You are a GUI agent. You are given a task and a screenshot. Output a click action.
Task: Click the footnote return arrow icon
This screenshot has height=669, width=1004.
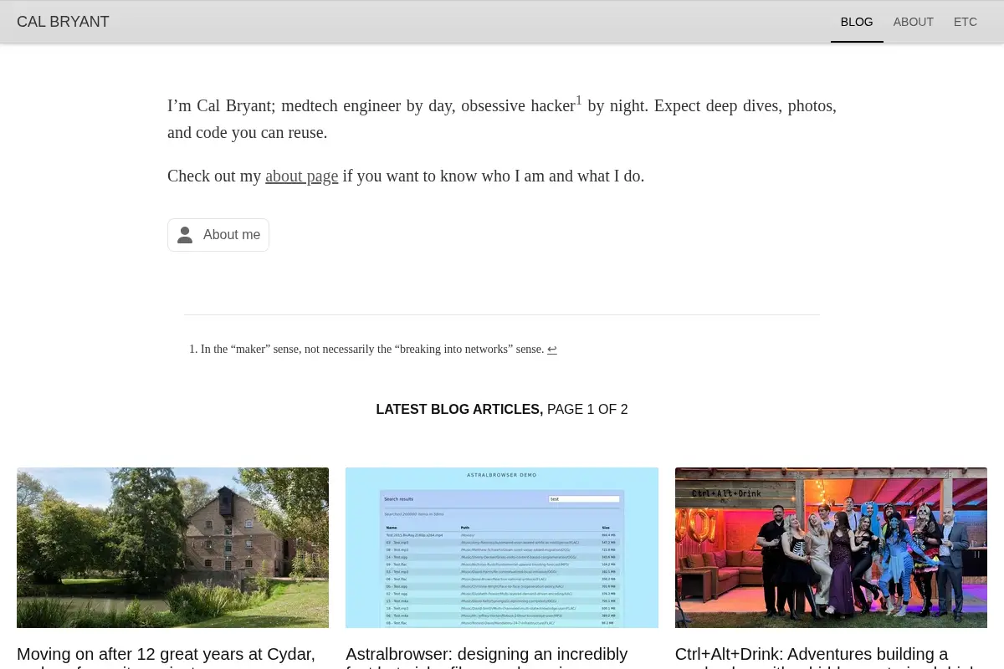[x=552, y=350]
